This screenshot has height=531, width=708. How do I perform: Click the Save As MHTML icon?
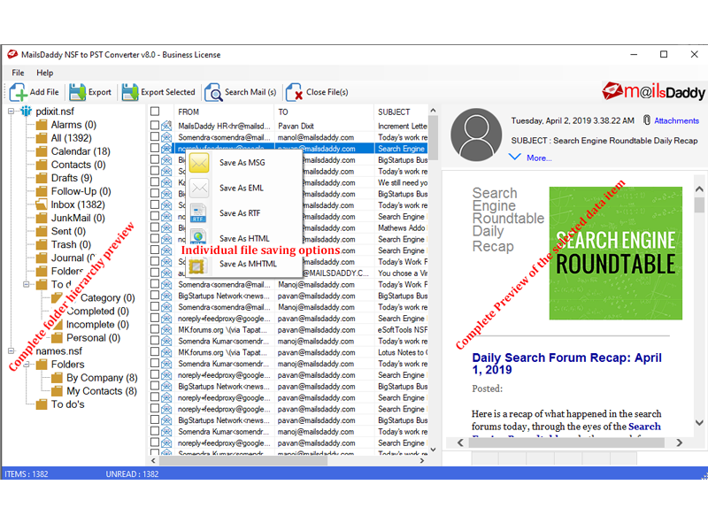(197, 266)
